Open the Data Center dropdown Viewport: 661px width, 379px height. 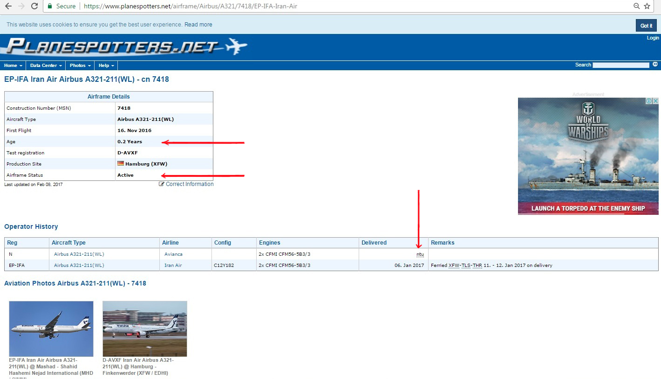[x=46, y=66]
